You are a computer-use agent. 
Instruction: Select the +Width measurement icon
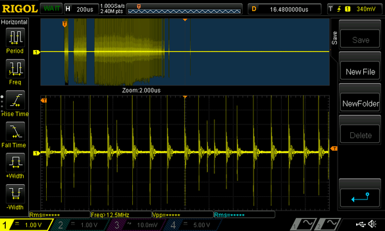[15, 162]
